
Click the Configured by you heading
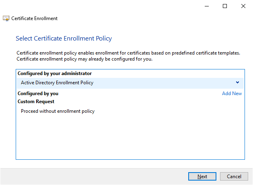coord(38,94)
